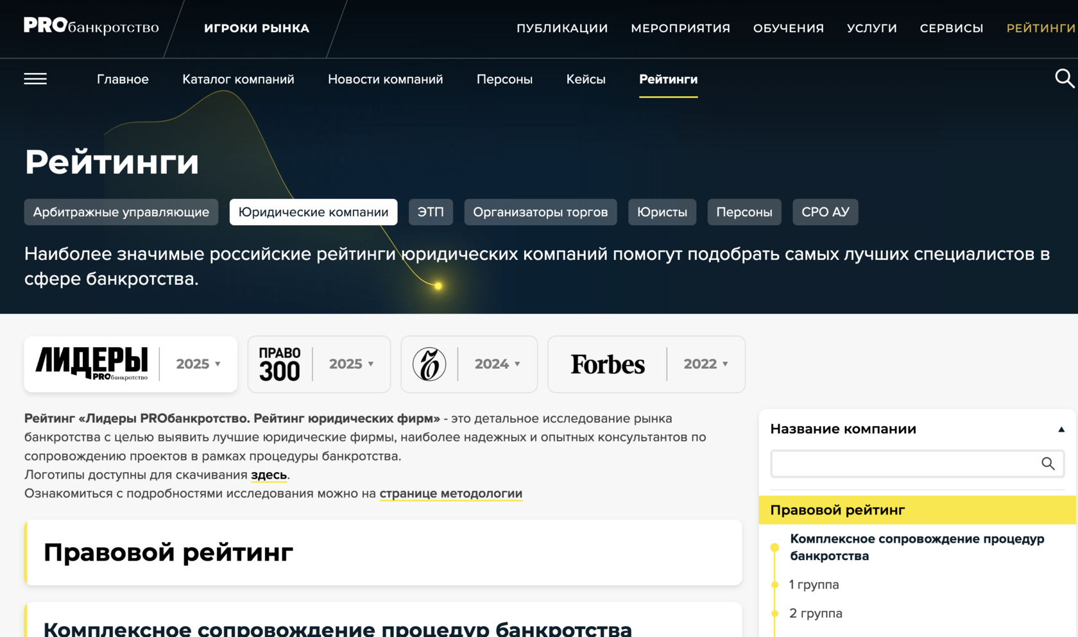The height and width of the screenshot is (637, 1078).
Task: Select the Юристы filter
Action: pyautogui.click(x=662, y=212)
